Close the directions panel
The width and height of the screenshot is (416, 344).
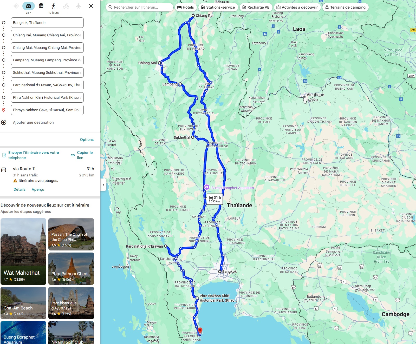(91, 6)
